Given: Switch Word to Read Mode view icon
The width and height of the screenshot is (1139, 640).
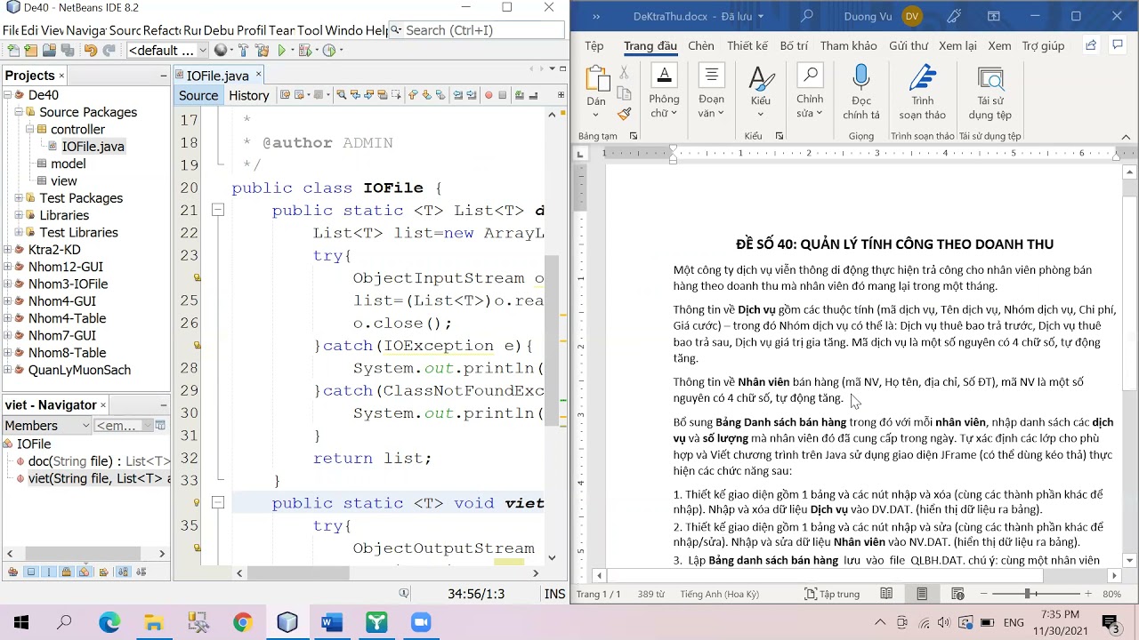Looking at the screenshot, I should point(886,594).
